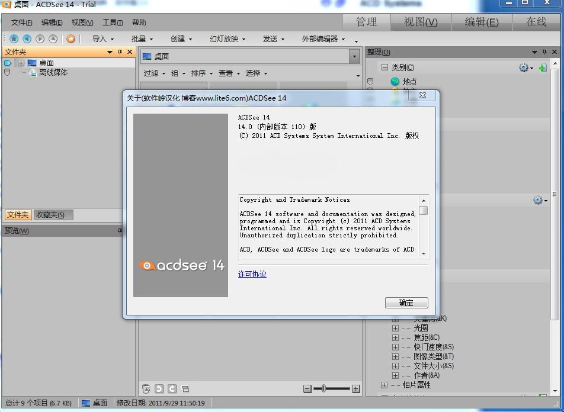Collapse the 类别 section
The height and width of the screenshot is (412, 564).
[x=384, y=67]
